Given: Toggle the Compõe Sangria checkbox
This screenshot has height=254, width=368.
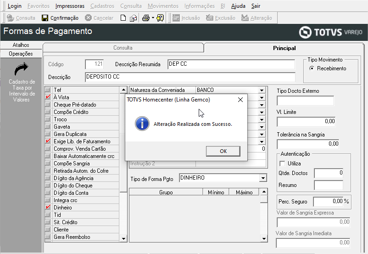Looking at the screenshot, I should 48,164.
